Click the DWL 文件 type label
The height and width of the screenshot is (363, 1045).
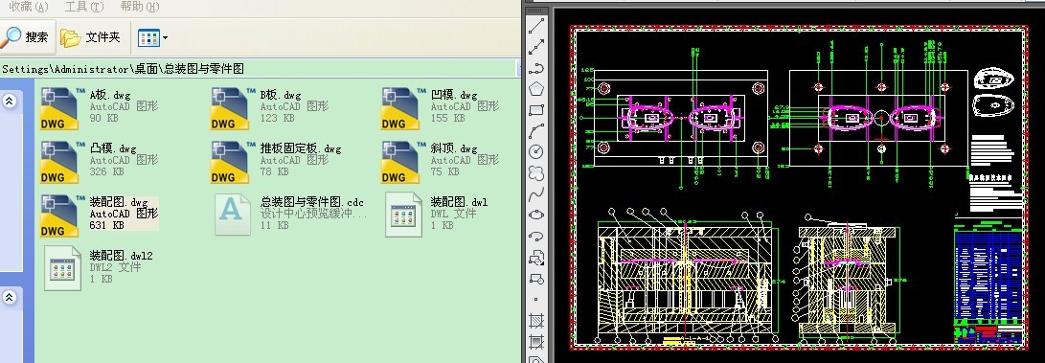[453, 214]
